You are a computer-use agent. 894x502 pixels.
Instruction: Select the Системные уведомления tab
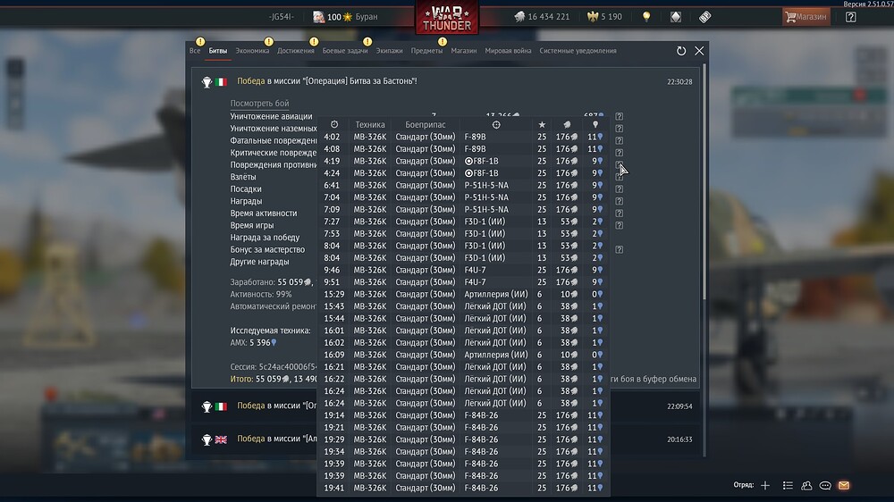coord(578,51)
